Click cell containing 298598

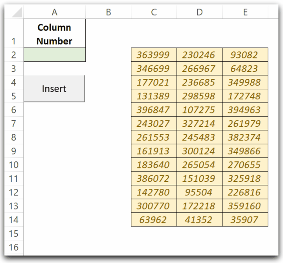tap(199, 96)
